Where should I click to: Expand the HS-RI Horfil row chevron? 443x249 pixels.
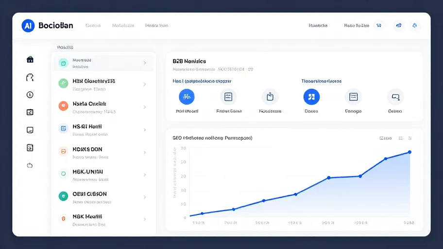145,129
